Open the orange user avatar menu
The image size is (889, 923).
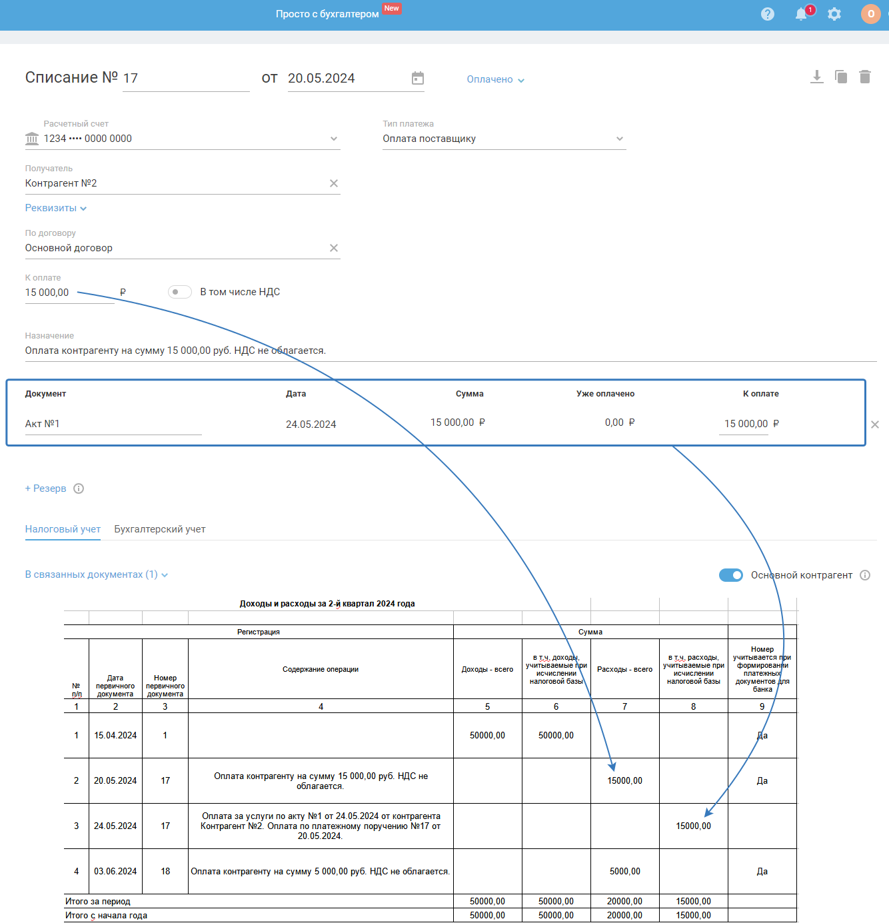coord(871,14)
